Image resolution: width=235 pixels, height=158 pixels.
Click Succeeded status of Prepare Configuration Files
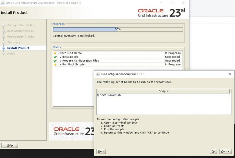pyautogui.click(x=172, y=60)
